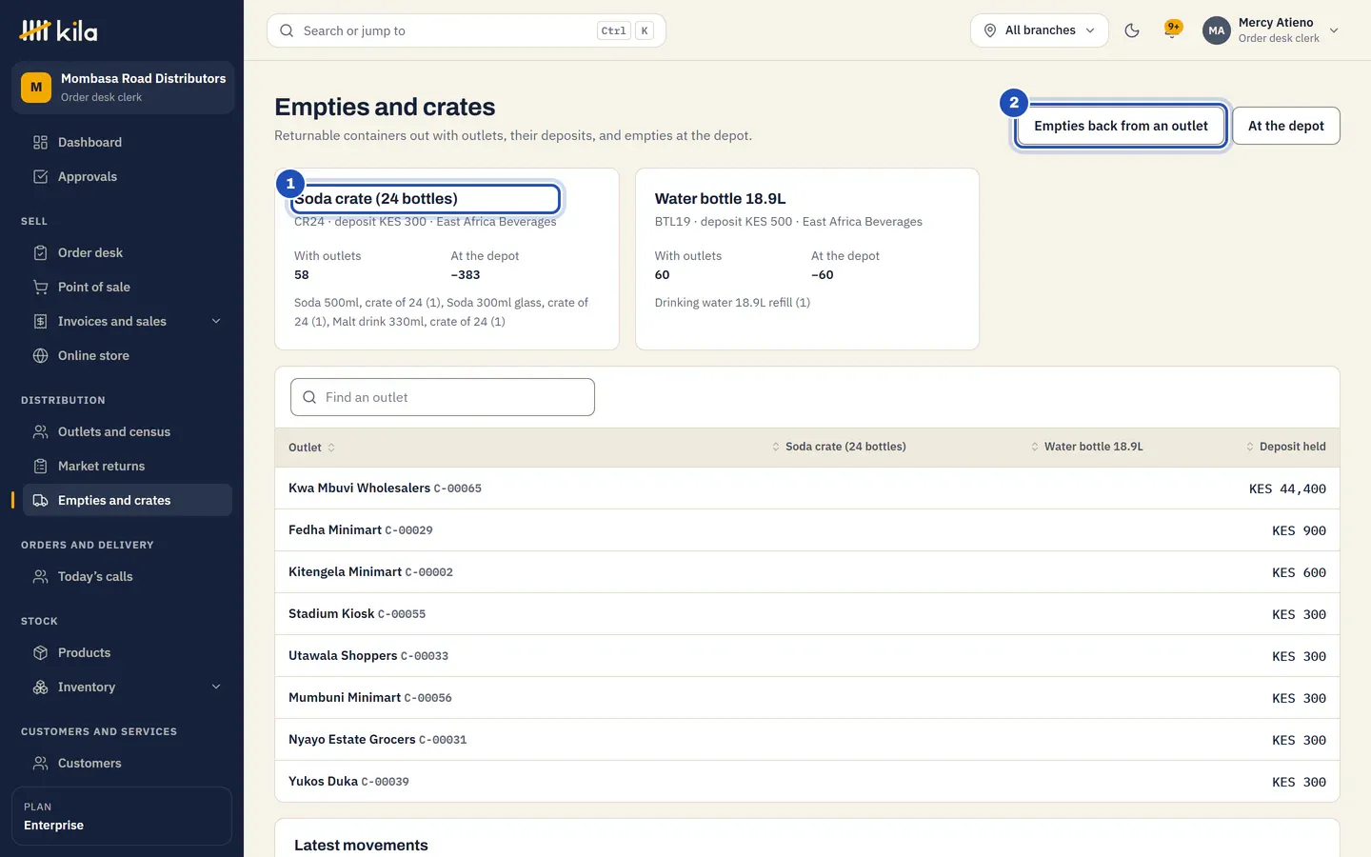The image size is (1371, 857).
Task: Open Today's calls in sidebar
Action: coord(128,577)
